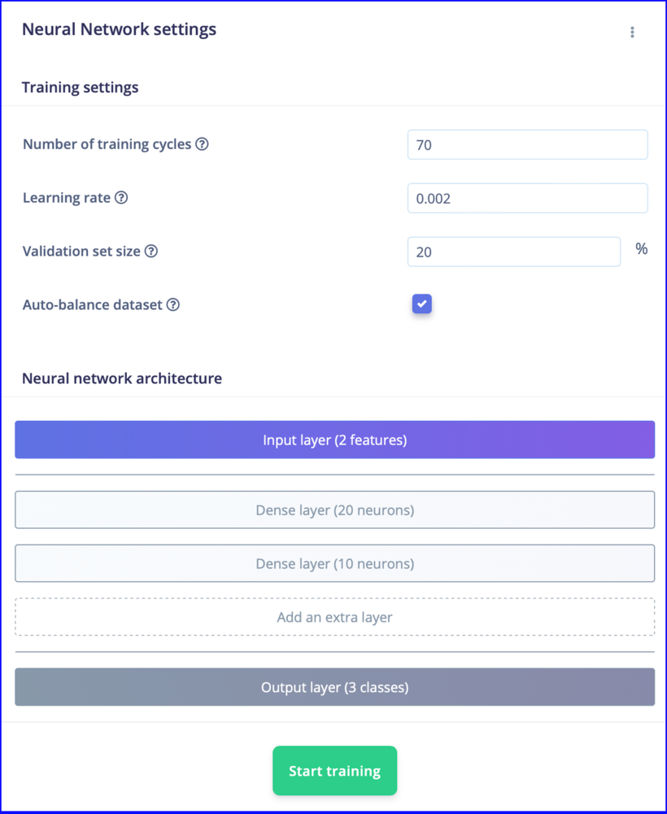
Task: Expand the Add an extra layer option
Action: click(334, 617)
